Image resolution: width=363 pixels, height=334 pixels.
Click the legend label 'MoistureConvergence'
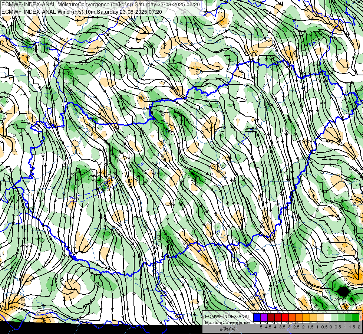pyautogui.click(x=227, y=322)
